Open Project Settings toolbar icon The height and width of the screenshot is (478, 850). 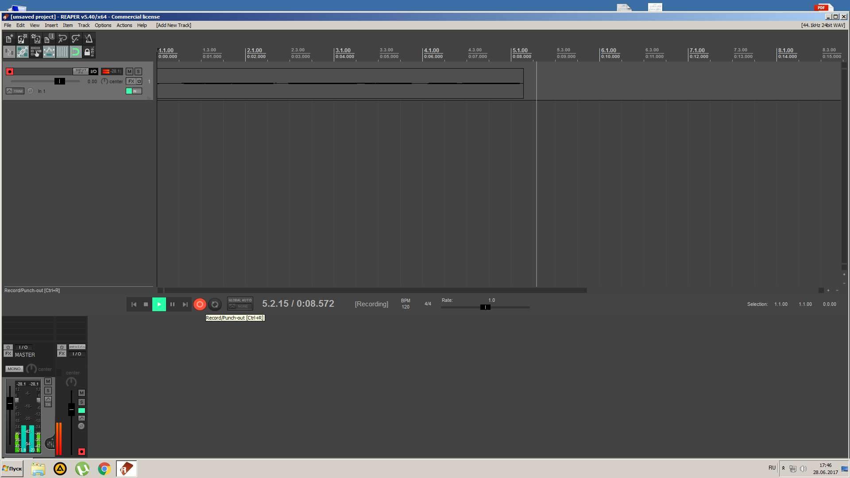pos(49,39)
